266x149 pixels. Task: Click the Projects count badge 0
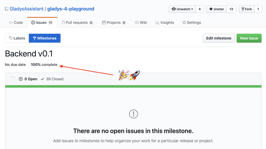pyautogui.click(x=124, y=23)
